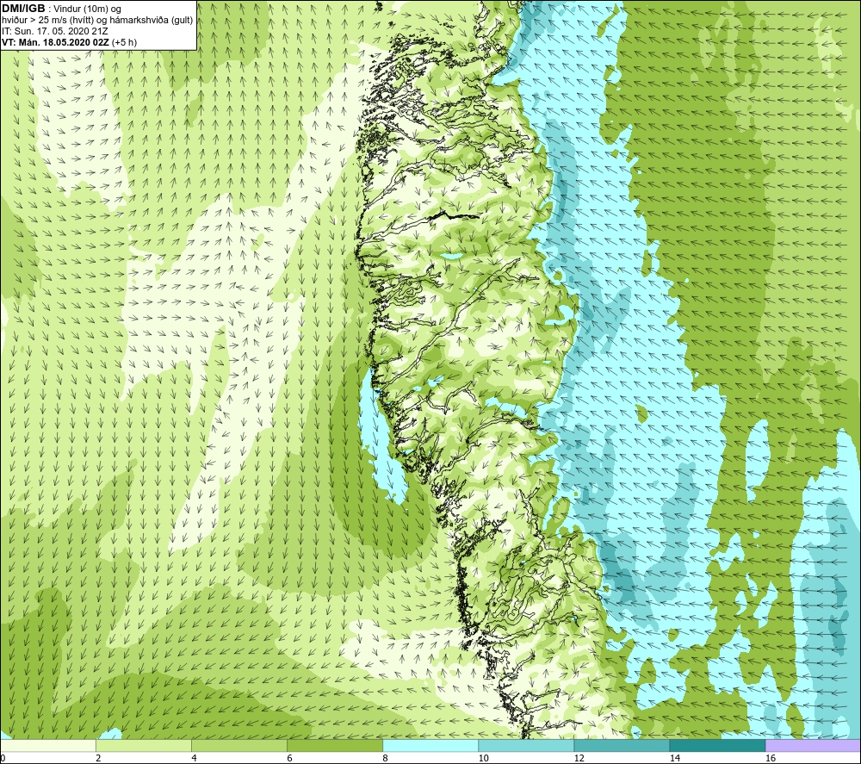Click the legend scale value '4'
The image size is (861, 764).
tap(194, 758)
